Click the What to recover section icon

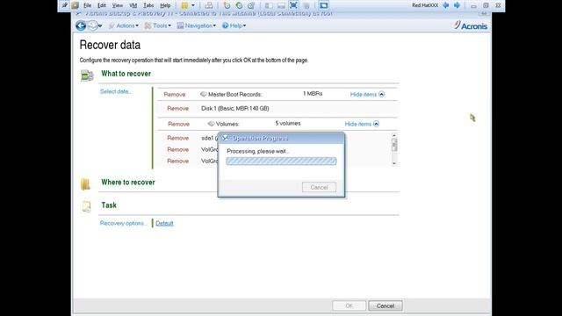[87, 75]
